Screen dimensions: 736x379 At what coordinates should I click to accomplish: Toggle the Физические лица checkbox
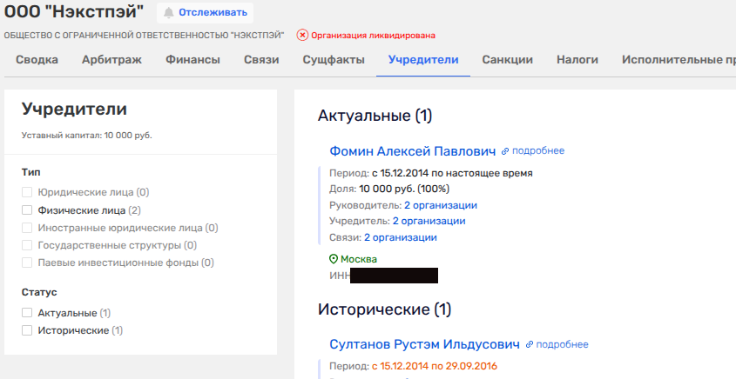[27, 210]
